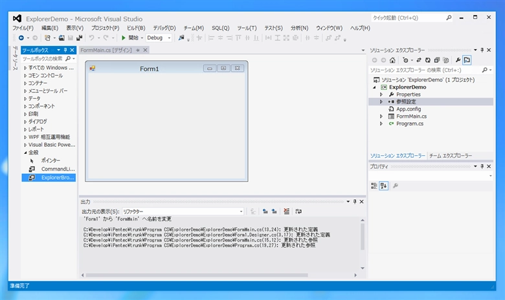Screen dimensions: 505x300
Task: Click the wrench Properties icon in Solution Explorer
Action: pyautogui.click(x=458, y=60)
